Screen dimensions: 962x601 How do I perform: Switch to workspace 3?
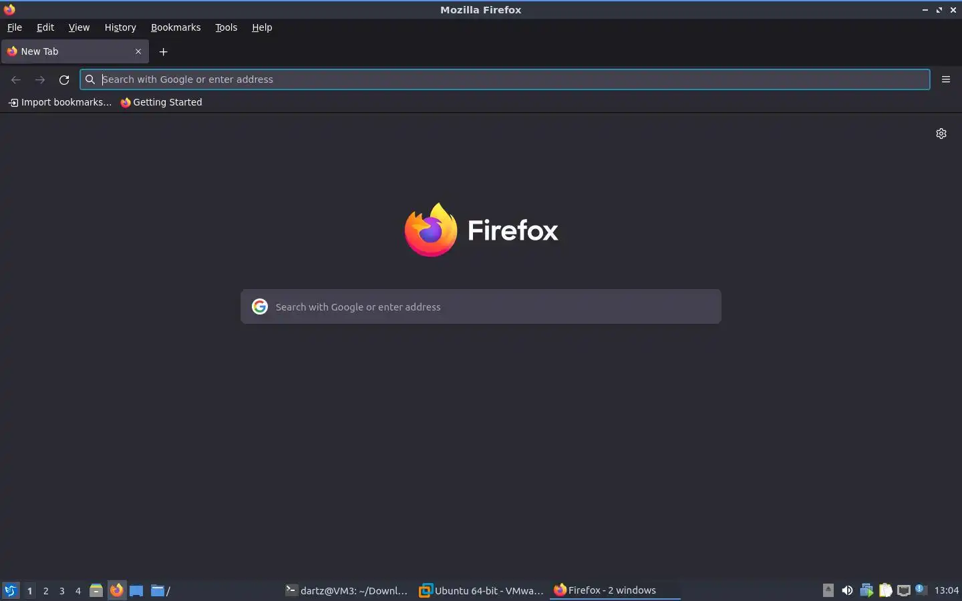62,590
